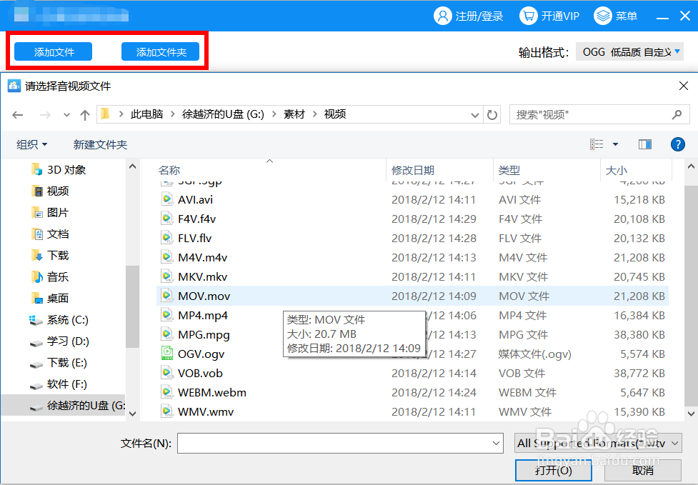Select 学习 (D:) drive
The width and height of the screenshot is (698, 485).
click(59, 341)
